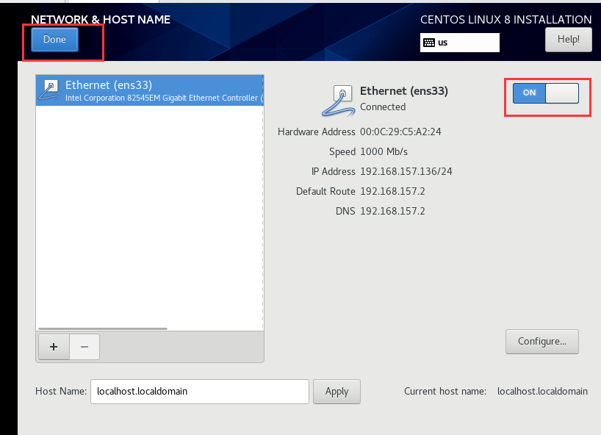Click the NETWORK & HOST NAME title

coord(101,20)
